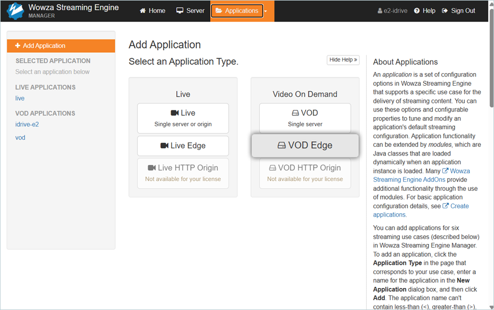Click the LIVE APPLICATIONS heading
The width and height of the screenshot is (494, 310).
[x=46, y=87]
